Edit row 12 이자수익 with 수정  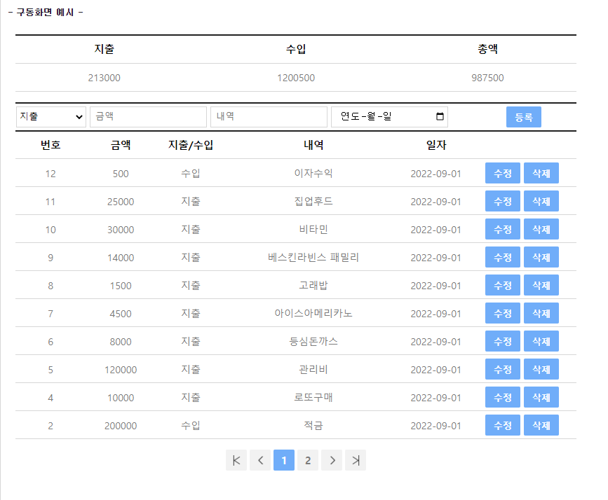pyautogui.click(x=503, y=173)
